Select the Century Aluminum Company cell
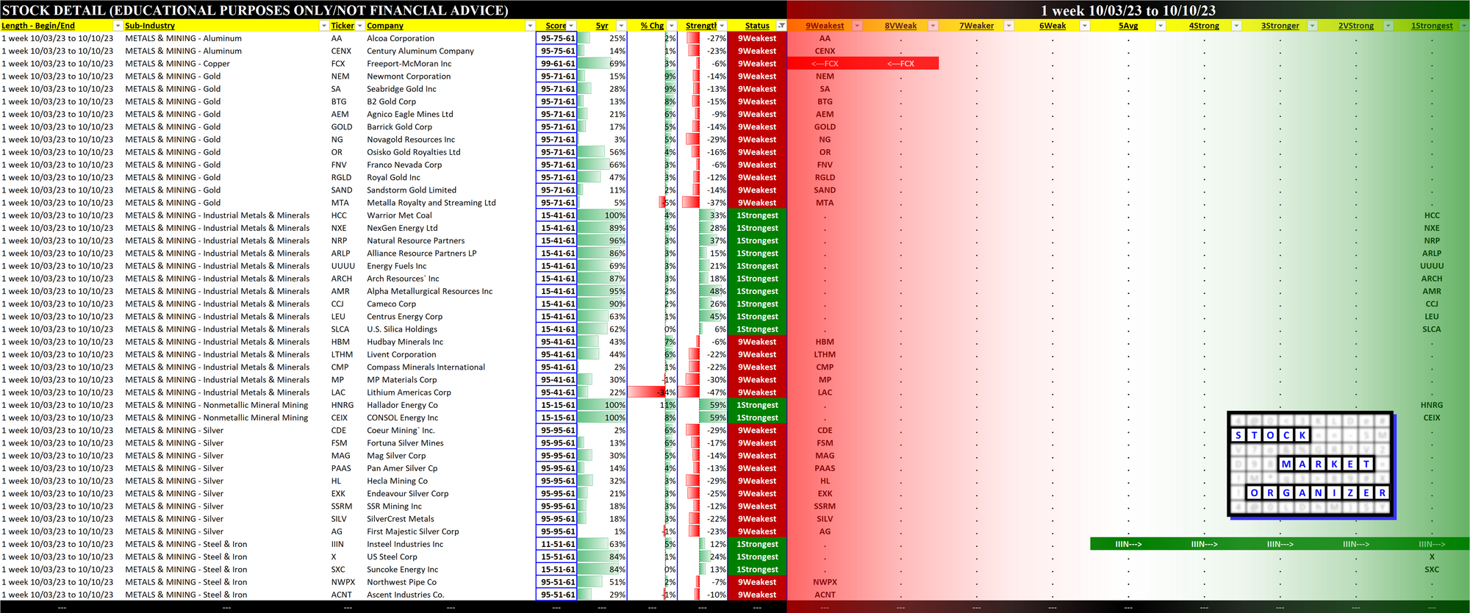This screenshot has width=1470, height=613. 451,51
